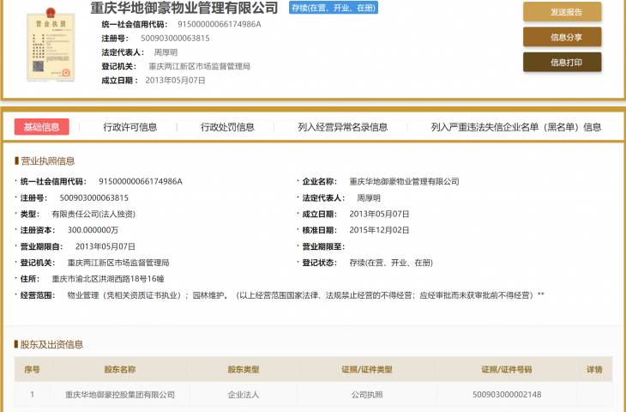Click the 营业期限至 label

pyautogui.click(x=323, y=246)
